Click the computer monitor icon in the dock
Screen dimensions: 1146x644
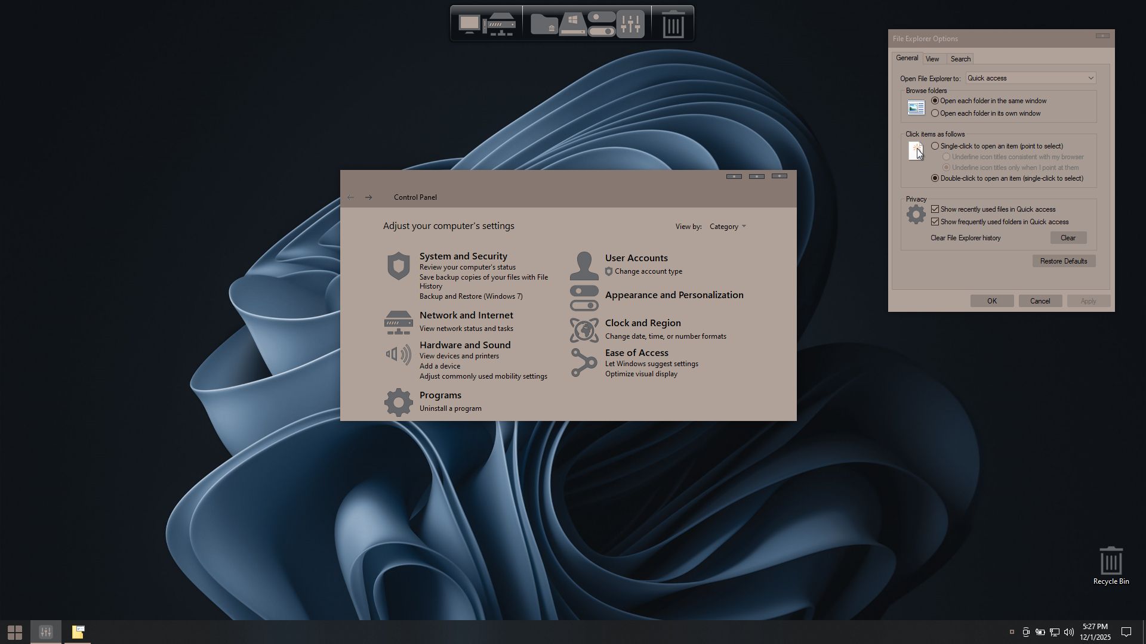point(469,24)
